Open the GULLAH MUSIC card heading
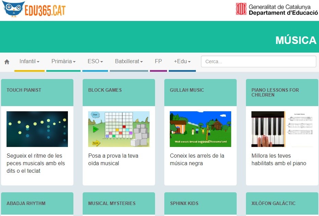 point(187,90)
